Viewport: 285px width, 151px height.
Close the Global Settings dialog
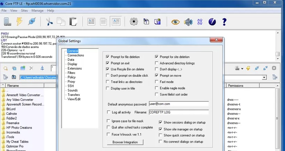coord(216,40)
